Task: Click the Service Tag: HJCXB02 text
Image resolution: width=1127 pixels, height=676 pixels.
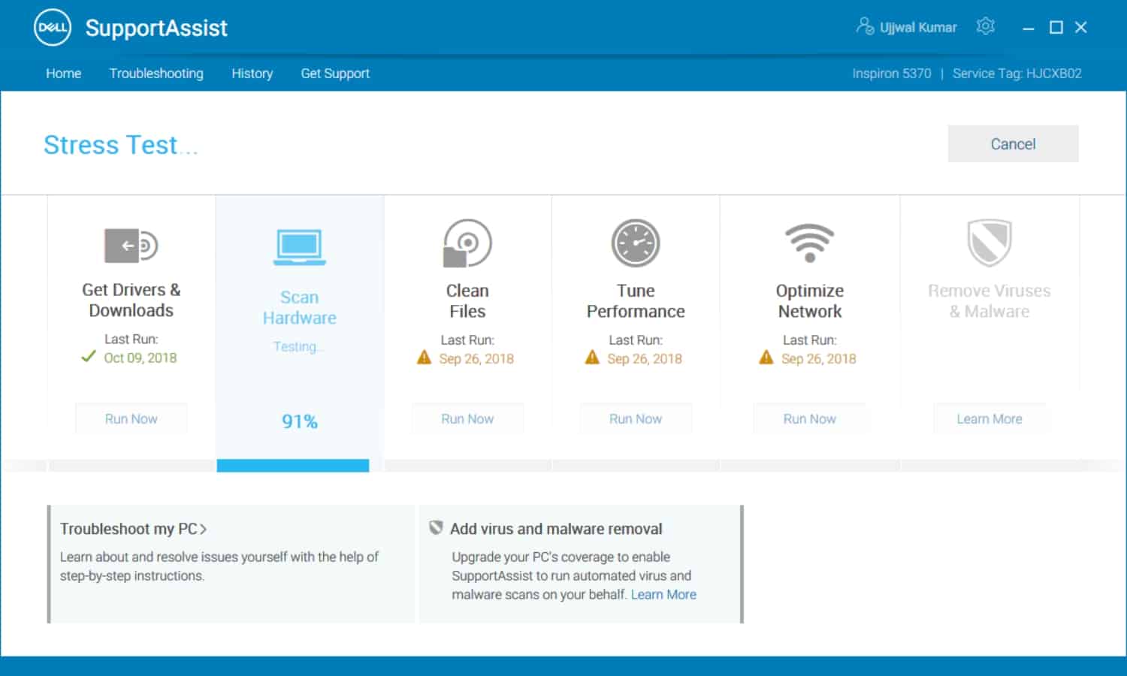Action: [x=1017, y=74]
